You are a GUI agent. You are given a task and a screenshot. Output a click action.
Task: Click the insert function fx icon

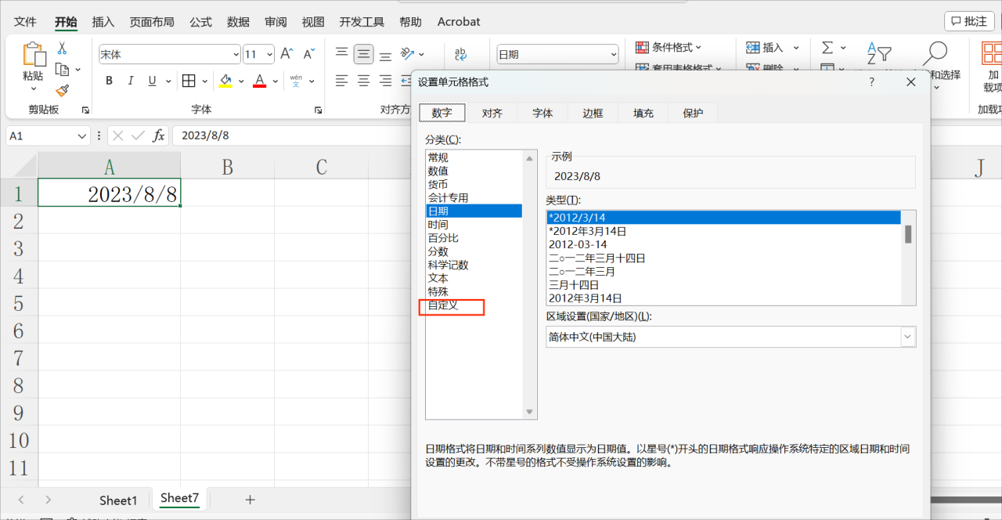(x=159, y=135)
